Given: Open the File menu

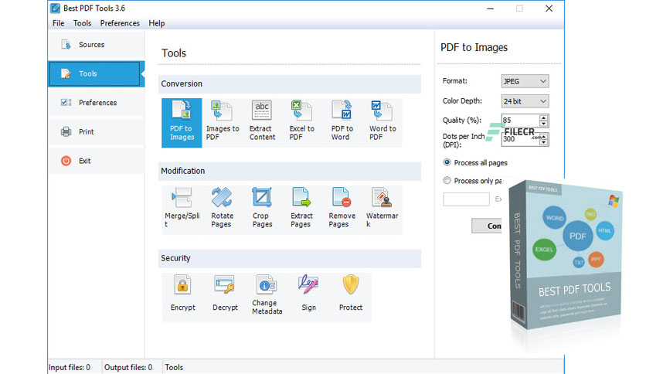Looking at the screenshot, I should pos(59,23).
